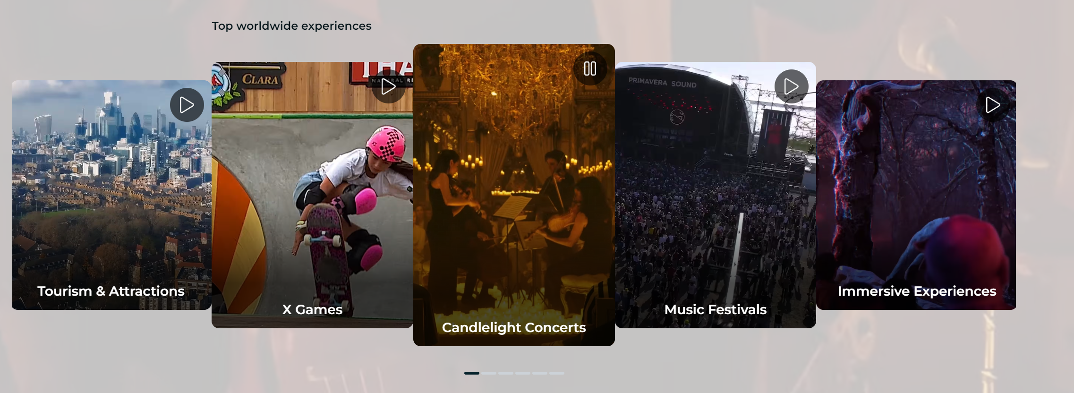Open the Tourism & Attractions card
The height and width of the screenshot is (393, 1074).
[x=112, y=195]
